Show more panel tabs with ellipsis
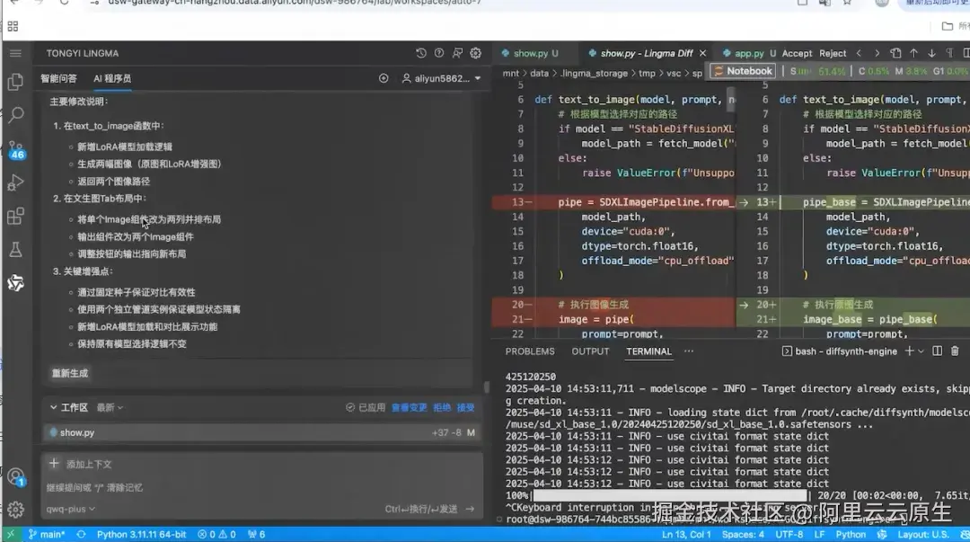The height and width of the screenshot is (542, 970). [689, 351]
